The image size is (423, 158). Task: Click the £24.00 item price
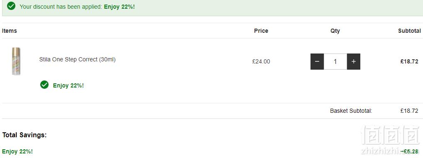pos(261,61)
